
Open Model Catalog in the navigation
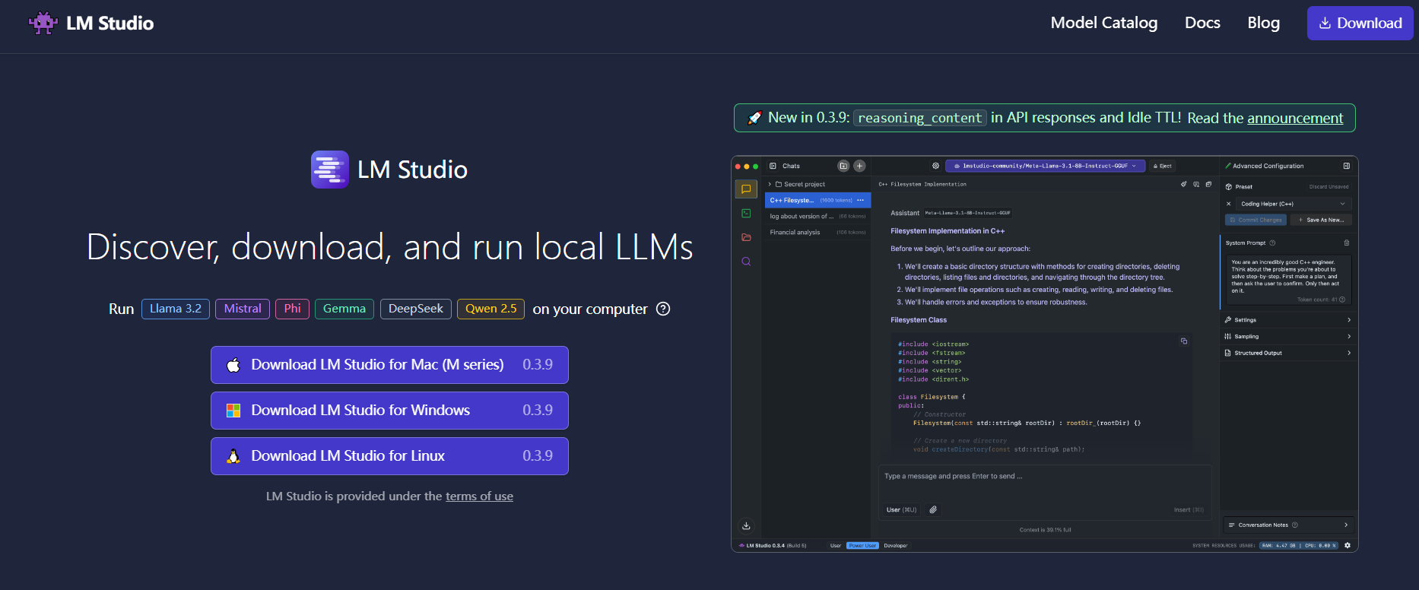click(x=1103, y=23)
